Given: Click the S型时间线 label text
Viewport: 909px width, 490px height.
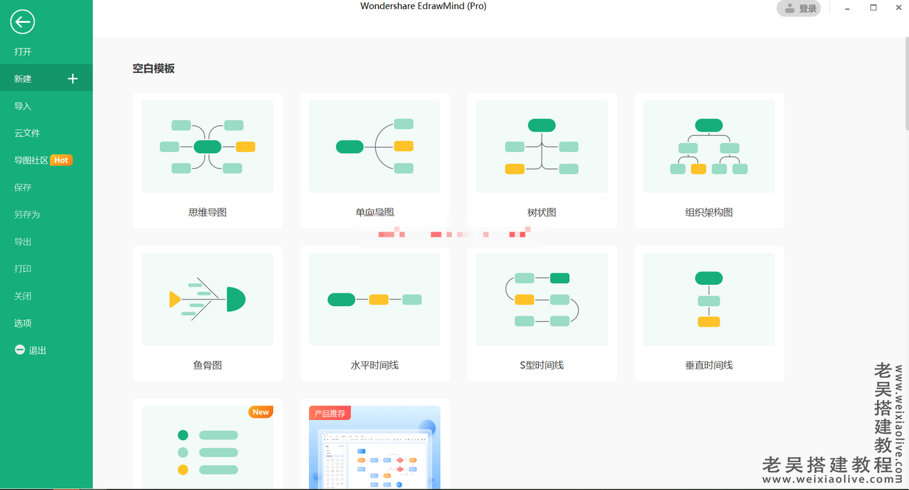Looking at the screenshot, I should 542,365.
